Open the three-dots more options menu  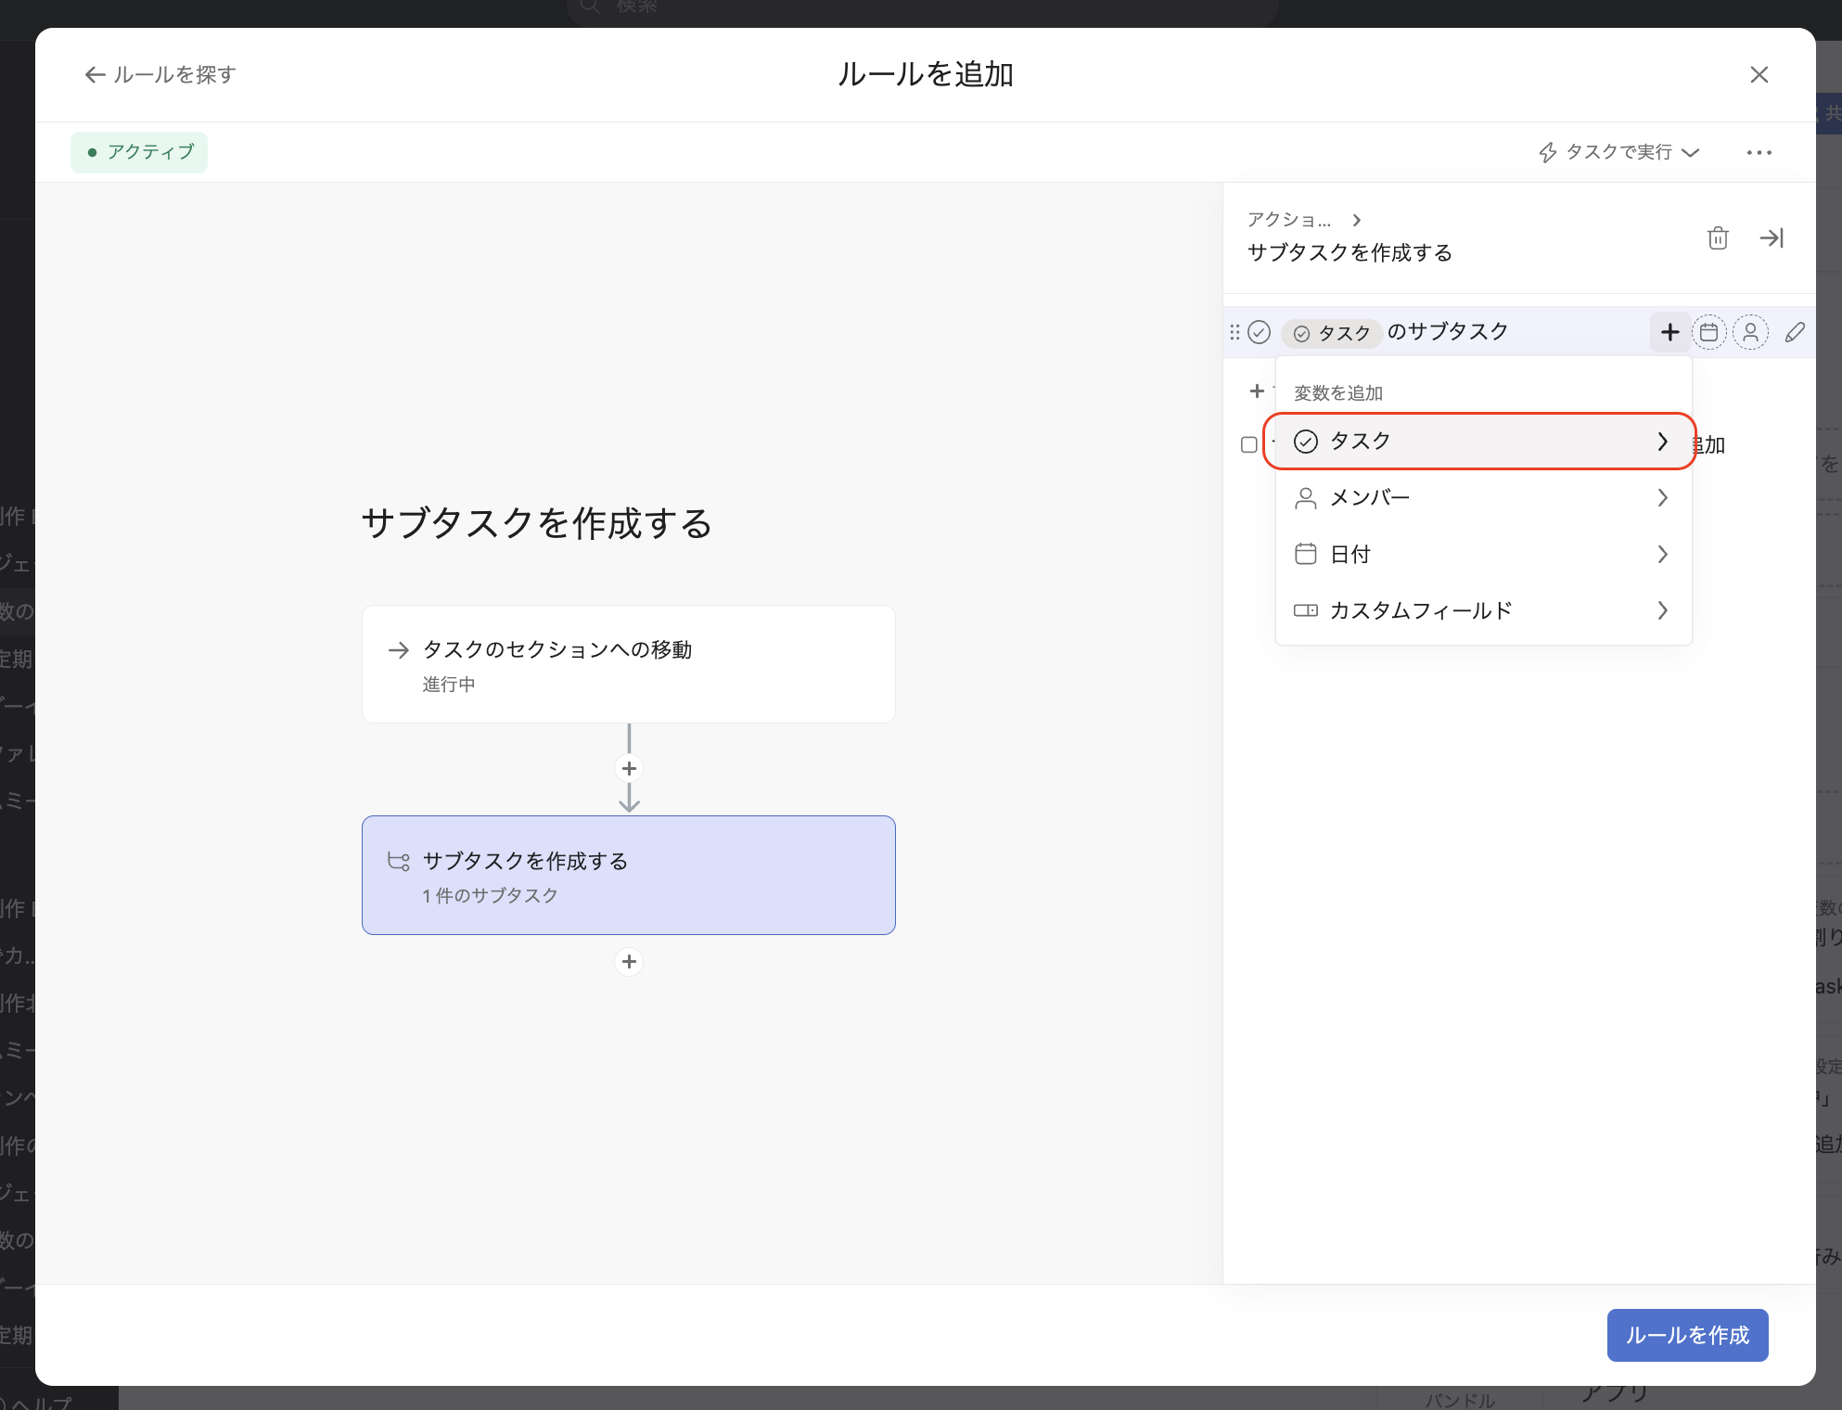click(1759, 153)
